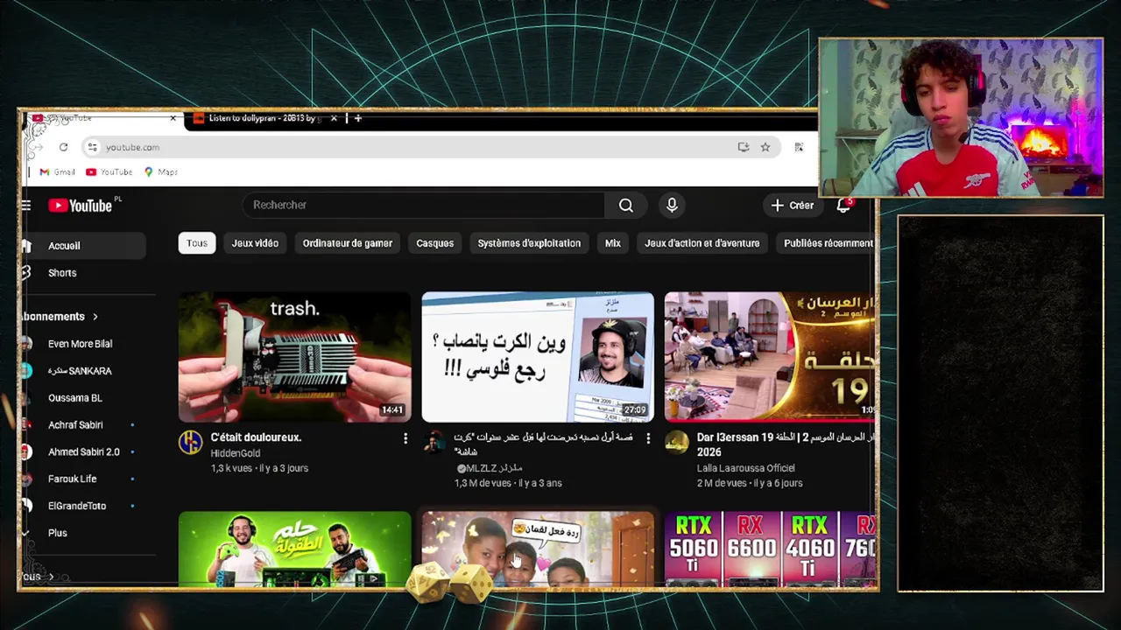
Task: Open Dar l3erssan 19 video title
Action: tap(786, 444)
